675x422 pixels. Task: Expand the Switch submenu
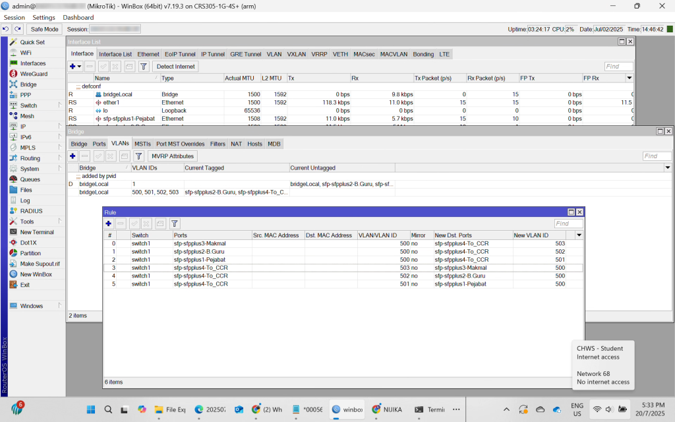[60, 105]
